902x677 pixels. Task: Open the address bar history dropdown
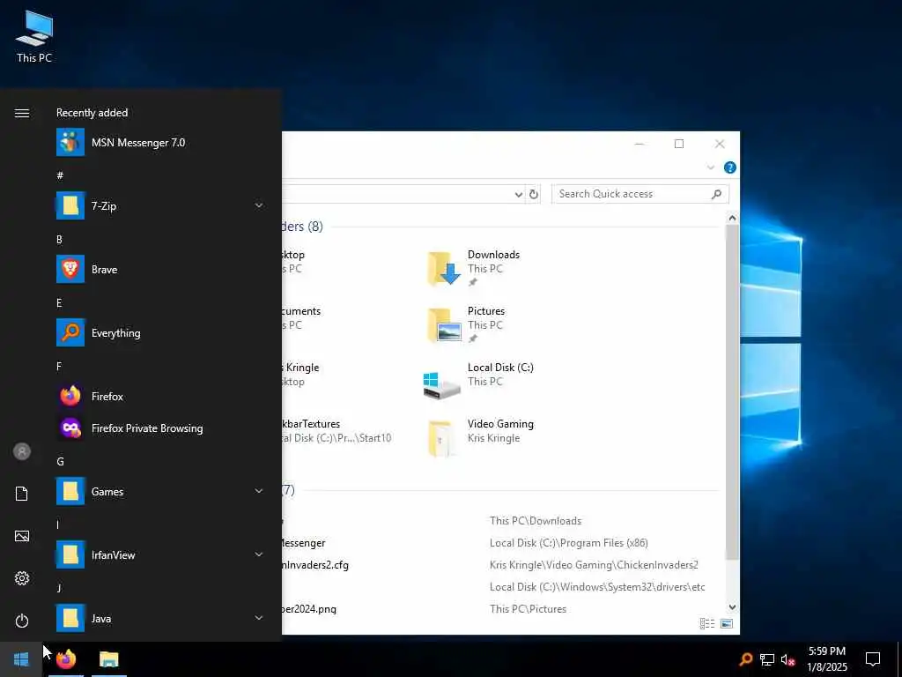pyautogui.click(x=518, y=195)
